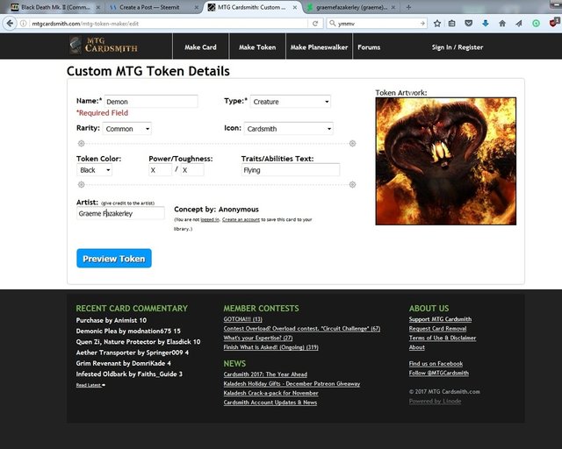Screen dimensions: 562x449
Task: Close the Black Death Mk. II tab
Action: (x=97, y=7)
